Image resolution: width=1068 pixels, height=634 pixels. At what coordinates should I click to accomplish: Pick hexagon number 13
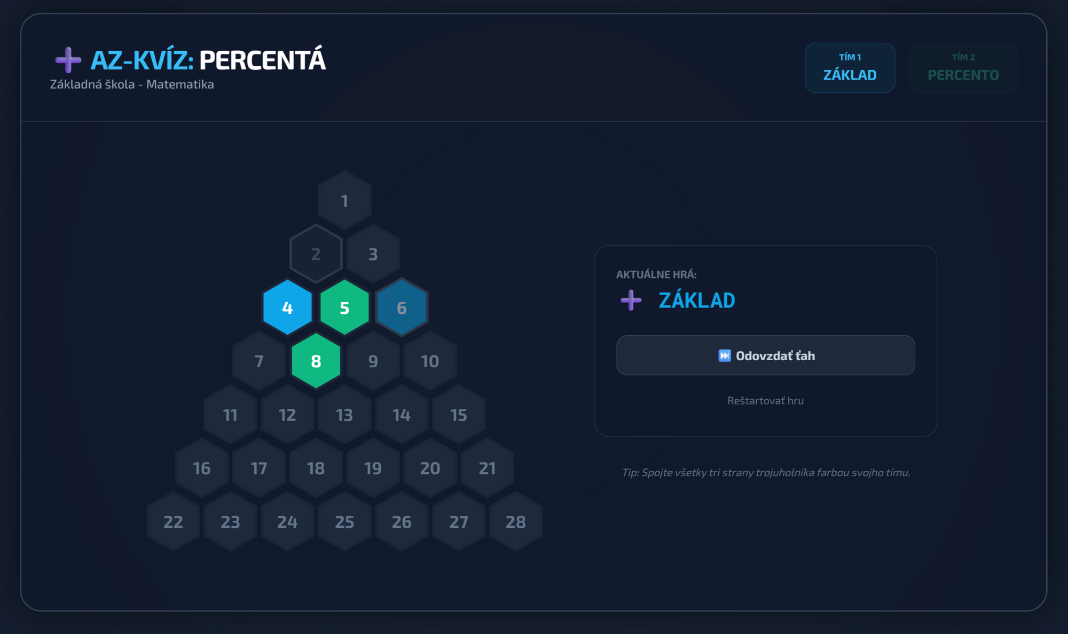coord(344,415)
